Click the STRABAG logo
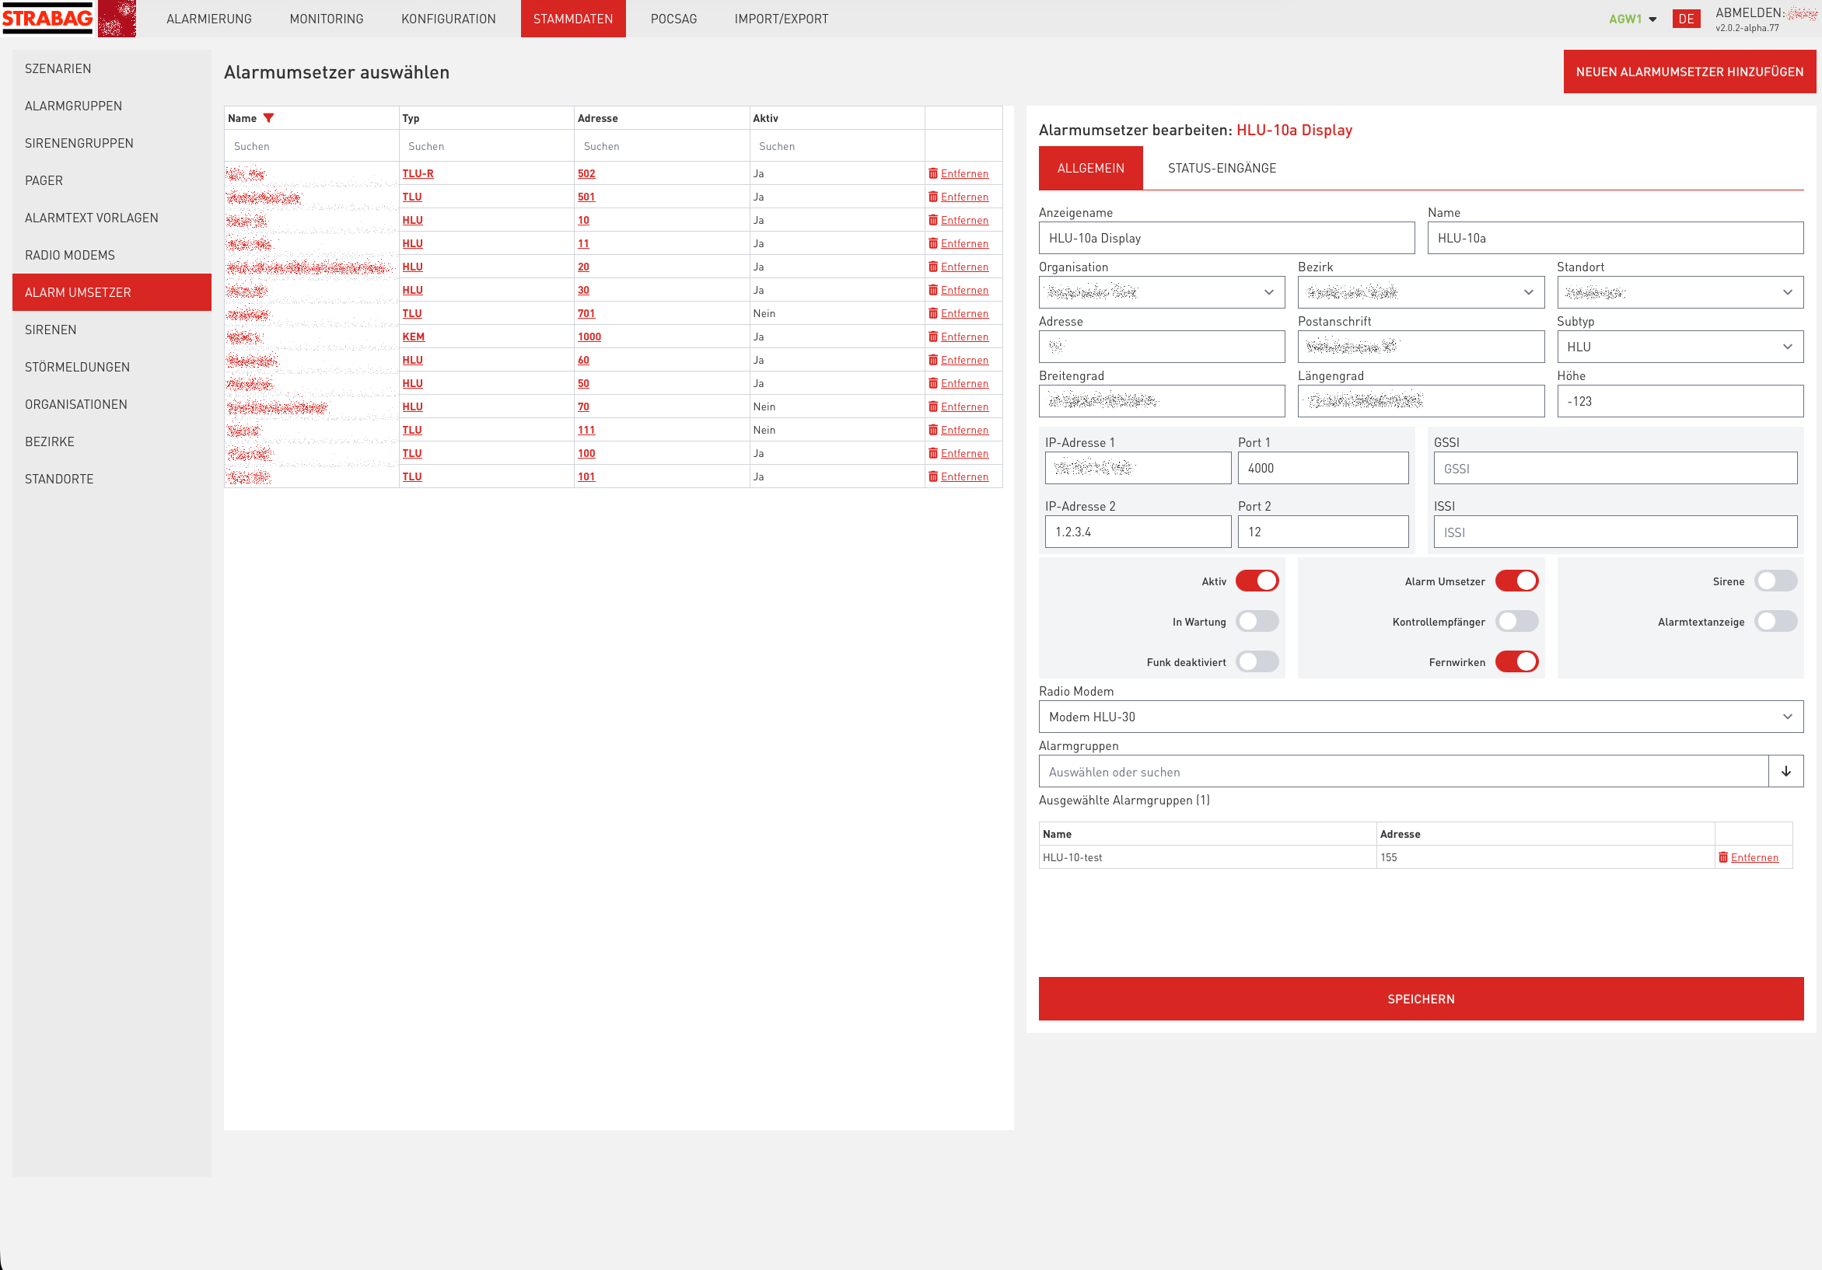 [47, 18]
